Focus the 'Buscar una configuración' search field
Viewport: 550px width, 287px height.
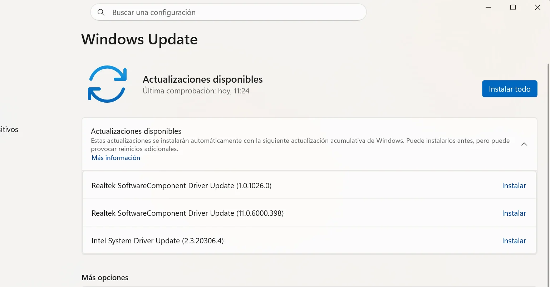pos(229,13)
